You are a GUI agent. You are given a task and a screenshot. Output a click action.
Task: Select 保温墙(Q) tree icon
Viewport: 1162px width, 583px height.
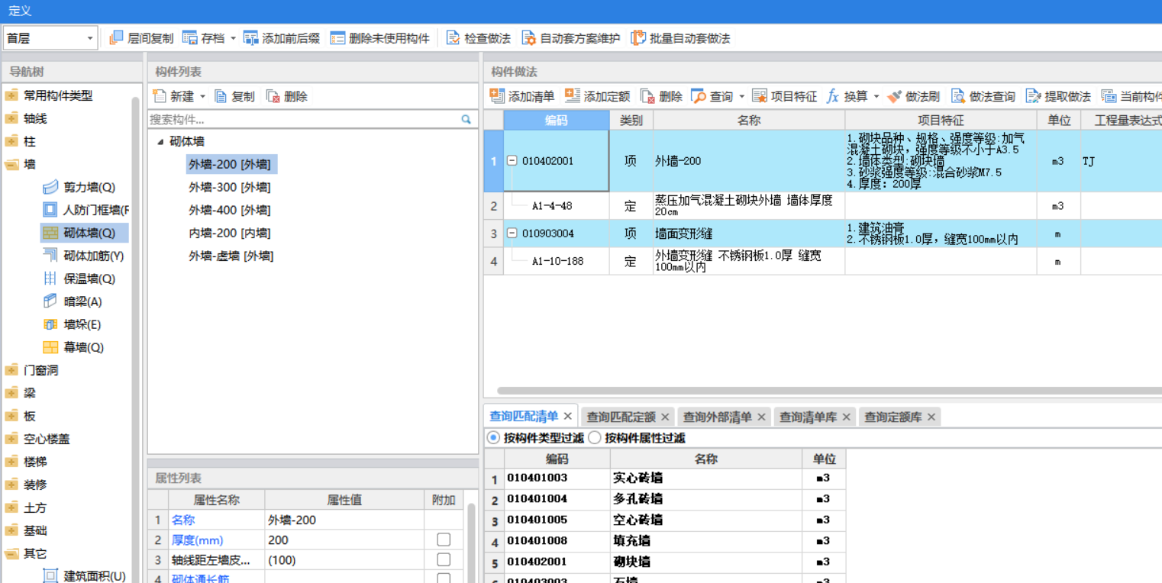coord(50,279)
